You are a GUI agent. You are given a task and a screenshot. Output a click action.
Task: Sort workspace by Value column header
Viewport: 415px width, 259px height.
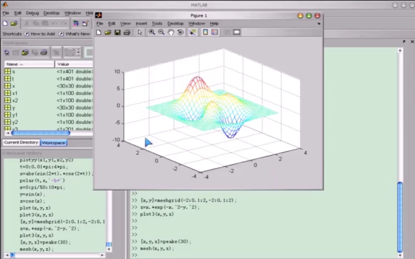pyautogui.click(x=74, y=64)
